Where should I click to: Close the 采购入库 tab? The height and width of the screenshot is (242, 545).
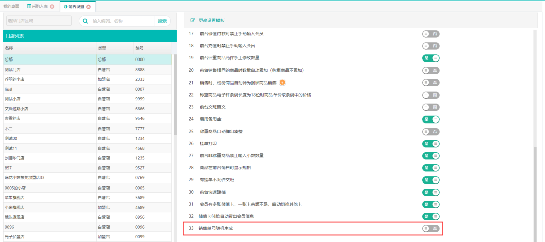tap(52, 7)
